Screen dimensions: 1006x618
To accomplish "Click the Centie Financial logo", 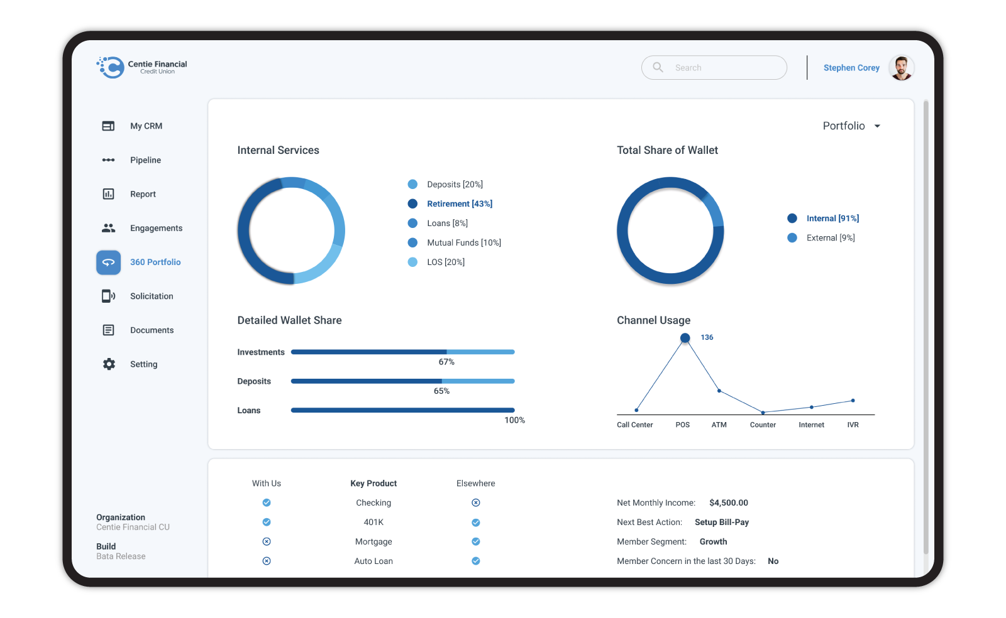I will pyautogui.click(x=141, y=67).
